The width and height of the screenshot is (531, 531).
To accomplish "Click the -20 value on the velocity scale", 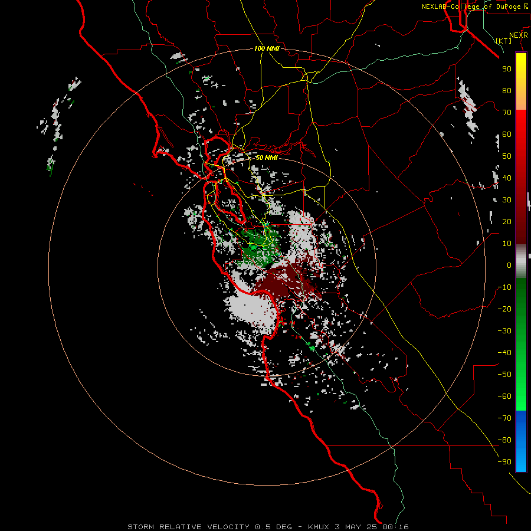I will click(x=504, y=309).
